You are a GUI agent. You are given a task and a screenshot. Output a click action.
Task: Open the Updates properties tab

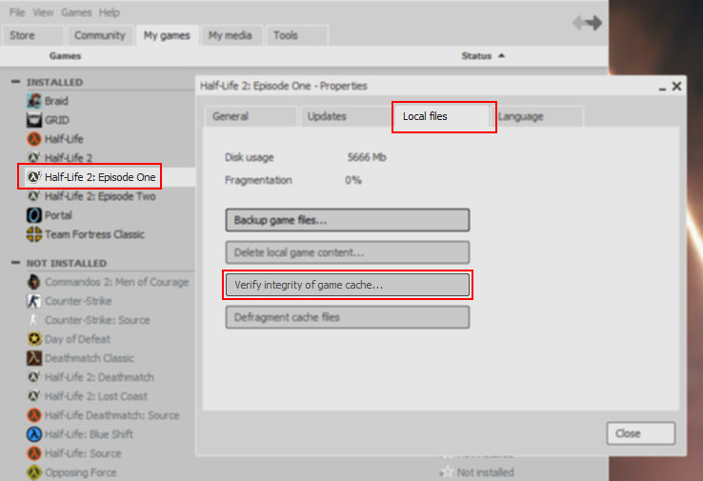pos(346,116)
